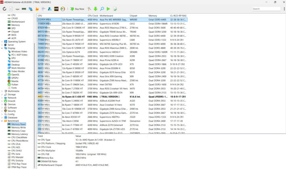Click the Search input field
Screen dimensions: 286x169
266,9
